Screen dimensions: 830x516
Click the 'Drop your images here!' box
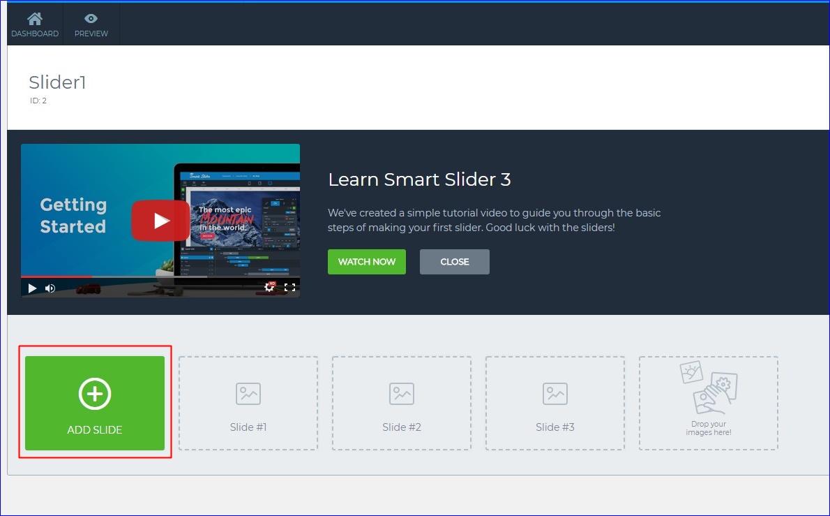tap(709, 403)
